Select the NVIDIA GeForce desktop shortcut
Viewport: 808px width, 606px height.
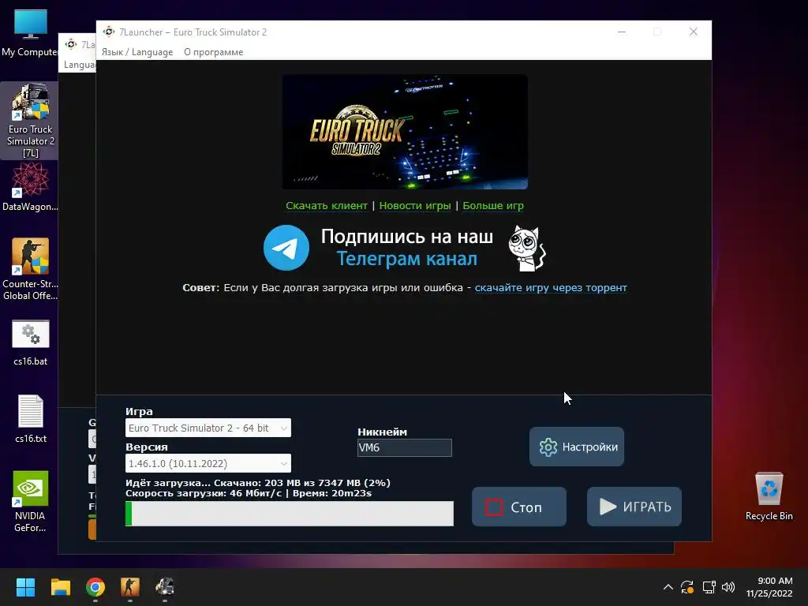coord(30,501)
